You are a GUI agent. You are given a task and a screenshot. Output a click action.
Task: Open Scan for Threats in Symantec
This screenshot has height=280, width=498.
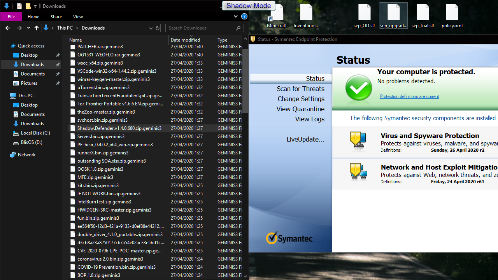[x=300, y=89]
